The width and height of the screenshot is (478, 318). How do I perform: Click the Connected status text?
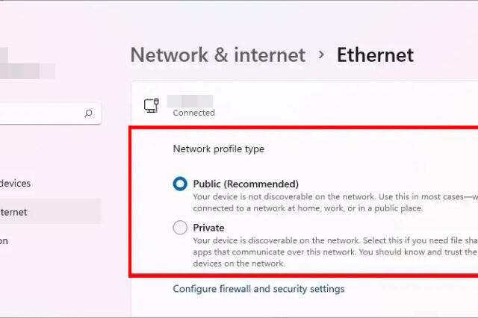[x=193, y=113]
